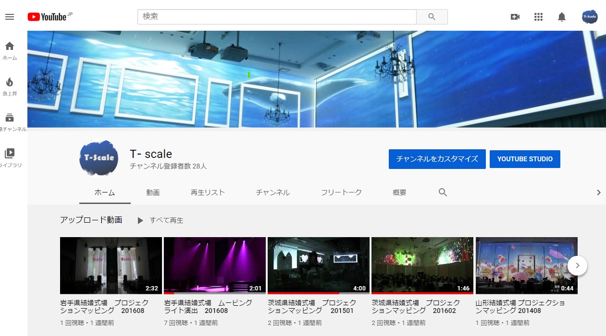
Task: Open the create video camera icon
Action: click(515, 17)
